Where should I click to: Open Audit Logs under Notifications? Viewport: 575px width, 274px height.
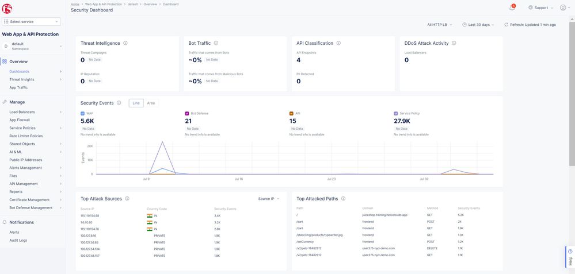click(x=18, y=240)
